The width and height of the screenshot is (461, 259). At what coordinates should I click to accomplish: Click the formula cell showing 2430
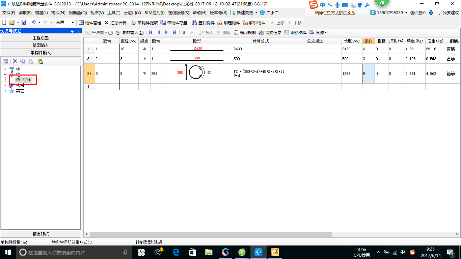click(261, 49)
